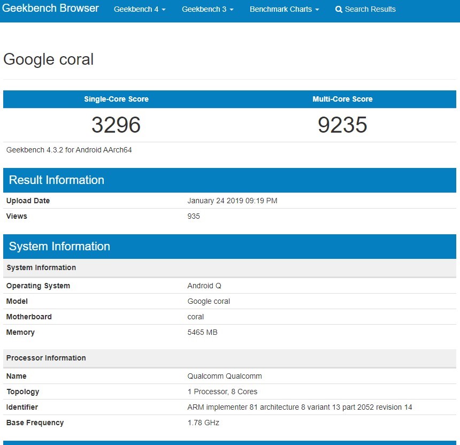Select the 5465 MB memory value
The width and height of the screenshot is (460, 445).
[x=202, y=332]
